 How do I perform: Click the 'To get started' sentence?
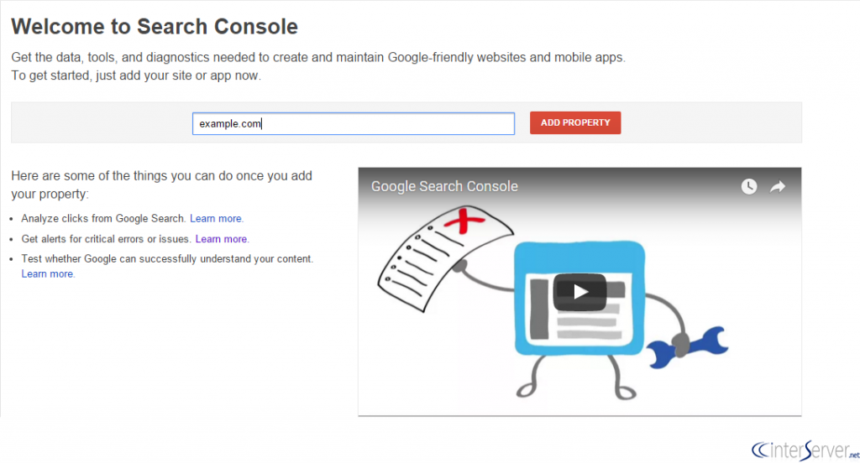pos(136,75)
